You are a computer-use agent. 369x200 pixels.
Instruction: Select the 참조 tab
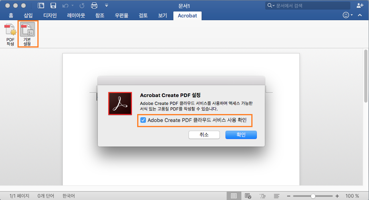pos(100,16)
